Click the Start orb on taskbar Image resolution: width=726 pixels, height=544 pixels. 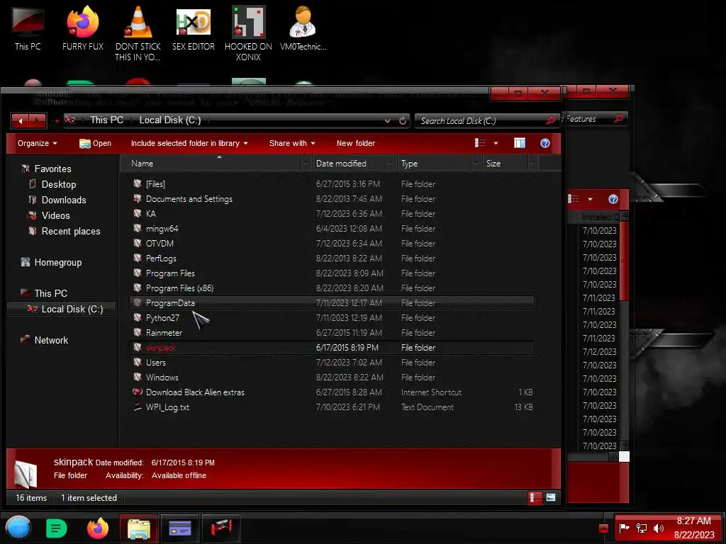pos(18,528)
